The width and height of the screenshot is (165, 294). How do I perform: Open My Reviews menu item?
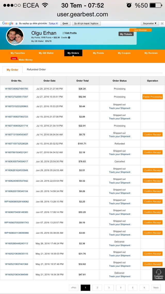click(x=151, y=53)
